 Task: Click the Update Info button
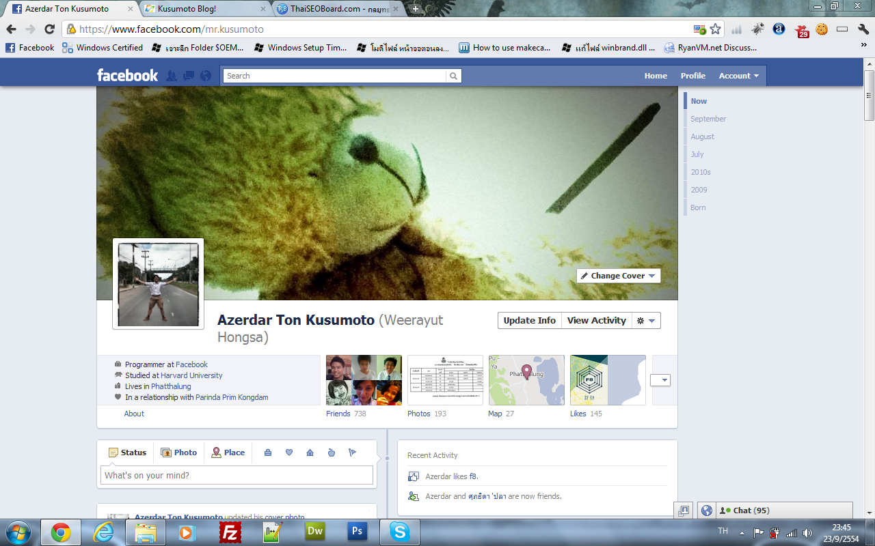point(530,321)
